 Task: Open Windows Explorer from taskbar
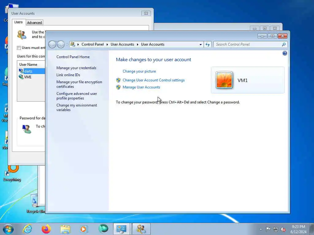coord(65,229)
